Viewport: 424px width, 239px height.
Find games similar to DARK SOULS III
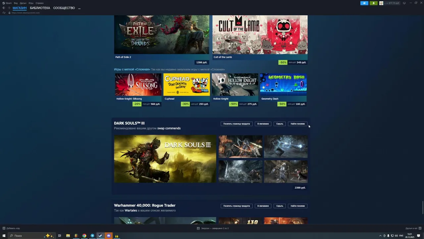297,124
